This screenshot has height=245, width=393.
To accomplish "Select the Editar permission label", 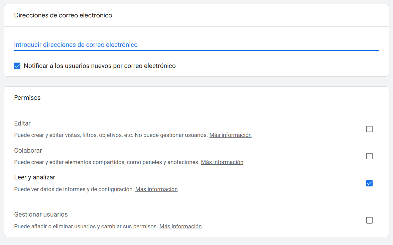I will [x=22, y=123].
